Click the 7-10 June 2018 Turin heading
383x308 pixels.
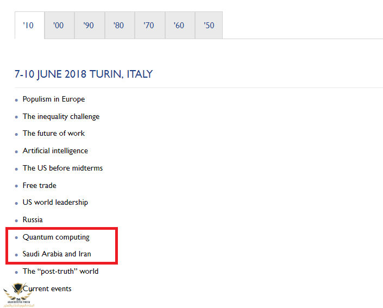(84, 74)
